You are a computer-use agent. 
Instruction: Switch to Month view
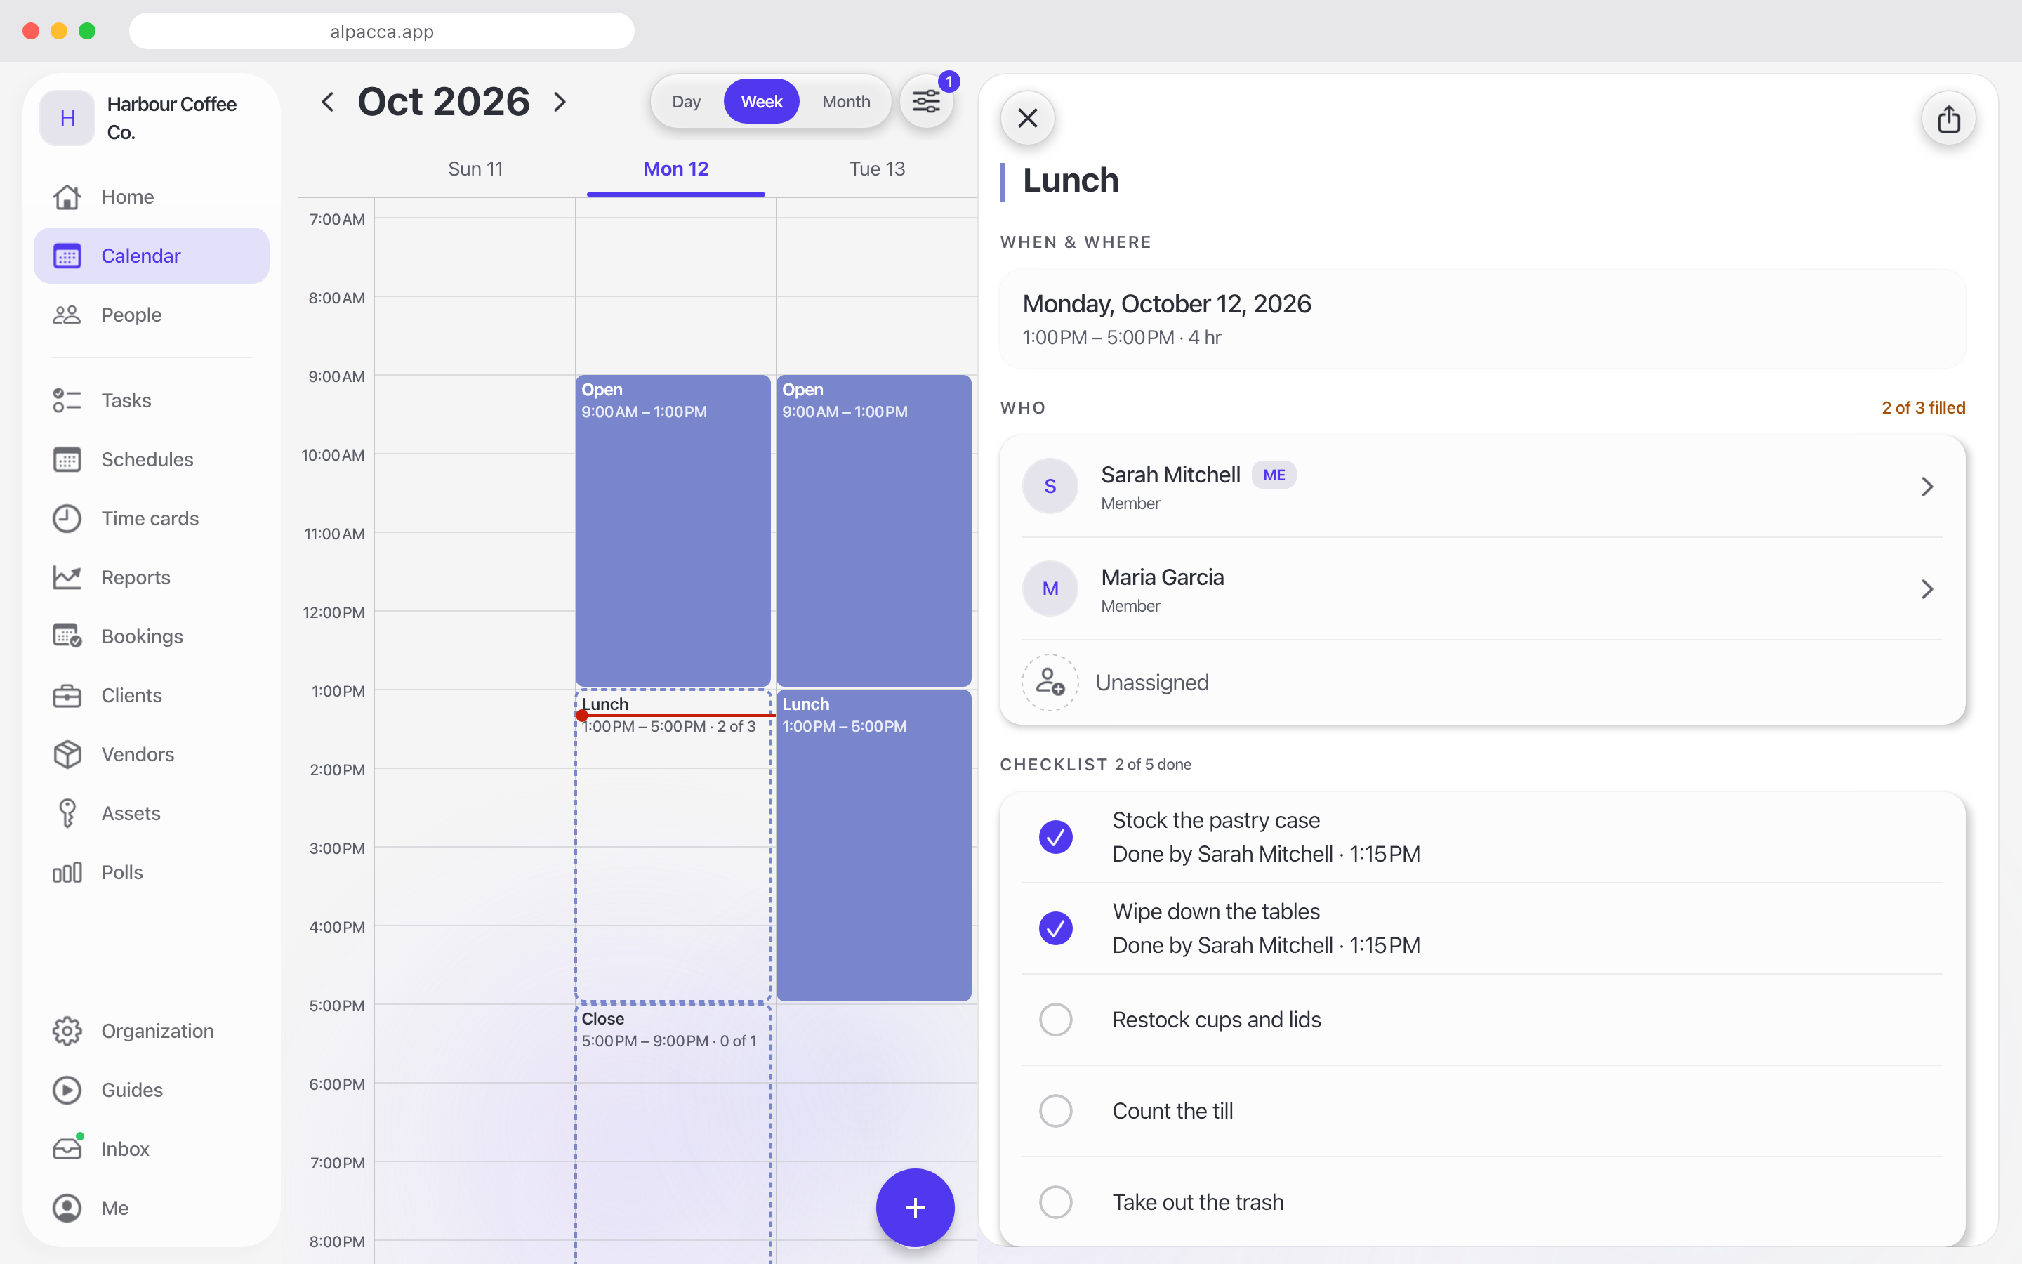845,102
